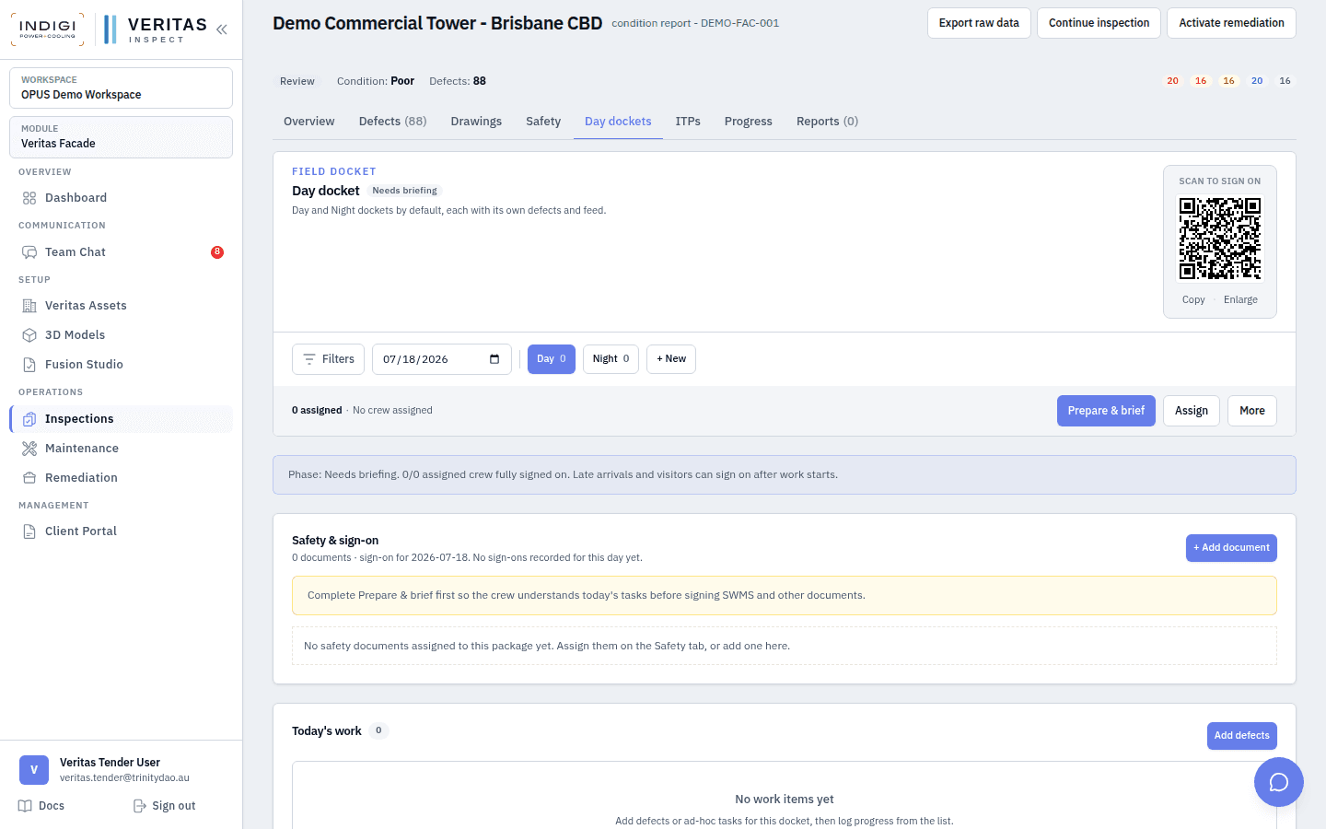The image size is (1326, 829).
Task: Click the Maintenance tools icon
Action: coord(29,449)
